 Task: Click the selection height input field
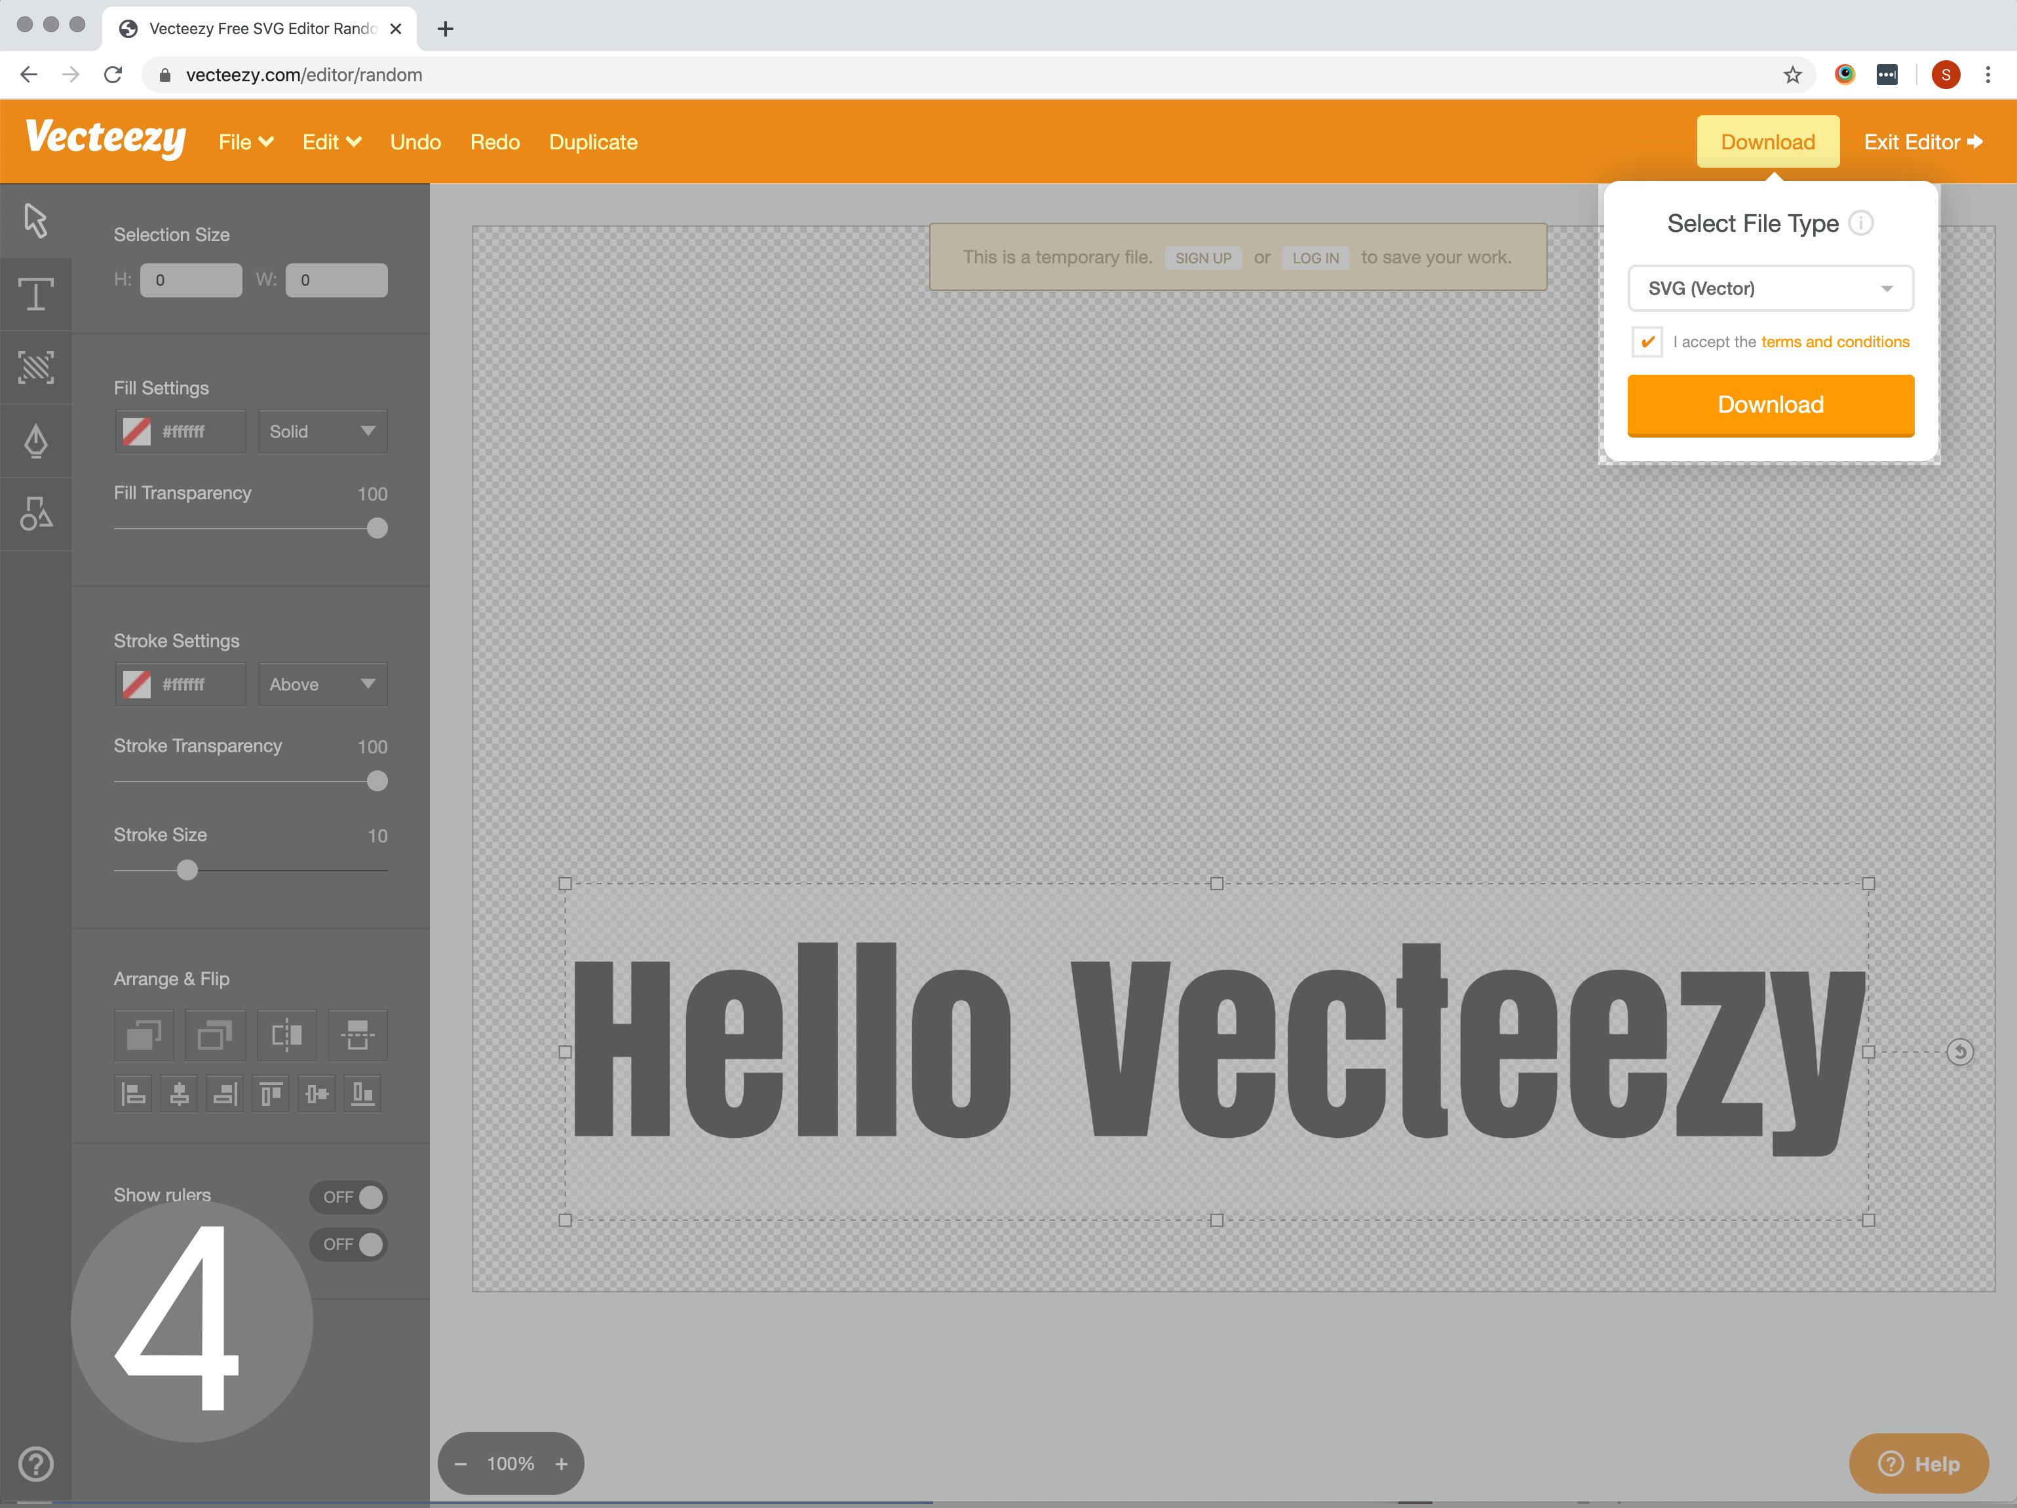191,280
